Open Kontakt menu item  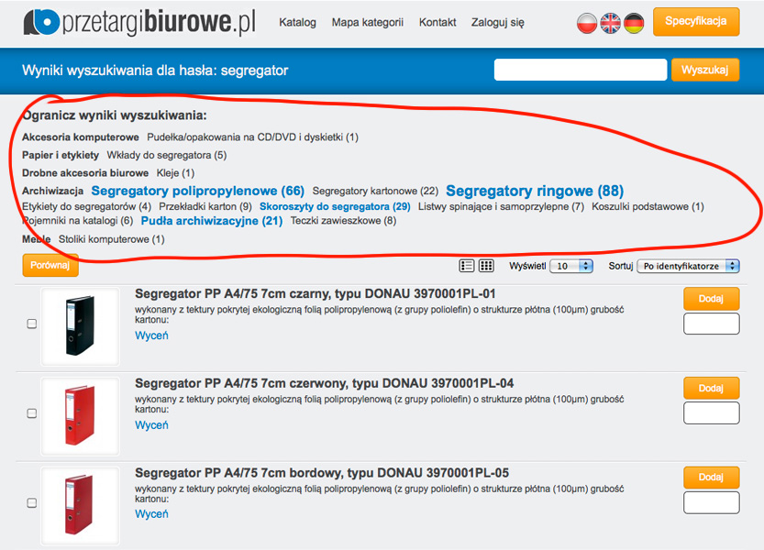pyautogui.click(x=437, y=22)
